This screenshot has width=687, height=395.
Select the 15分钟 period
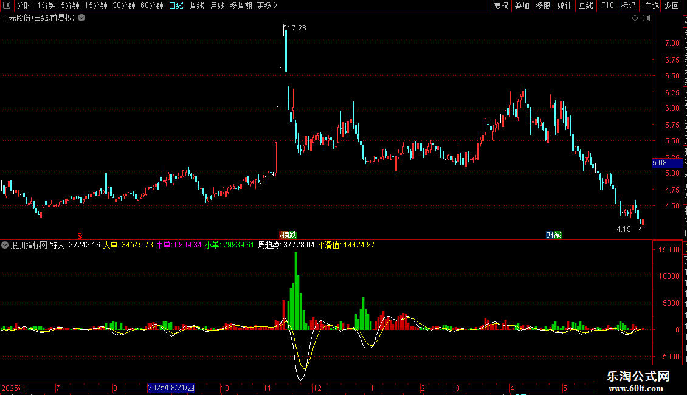click(x=96, y=5)
